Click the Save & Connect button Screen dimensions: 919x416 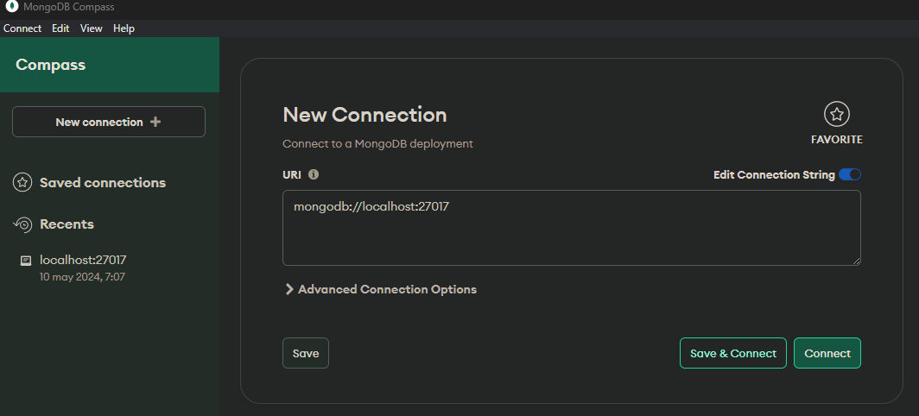pyautogui.click(x=732, y=353)
